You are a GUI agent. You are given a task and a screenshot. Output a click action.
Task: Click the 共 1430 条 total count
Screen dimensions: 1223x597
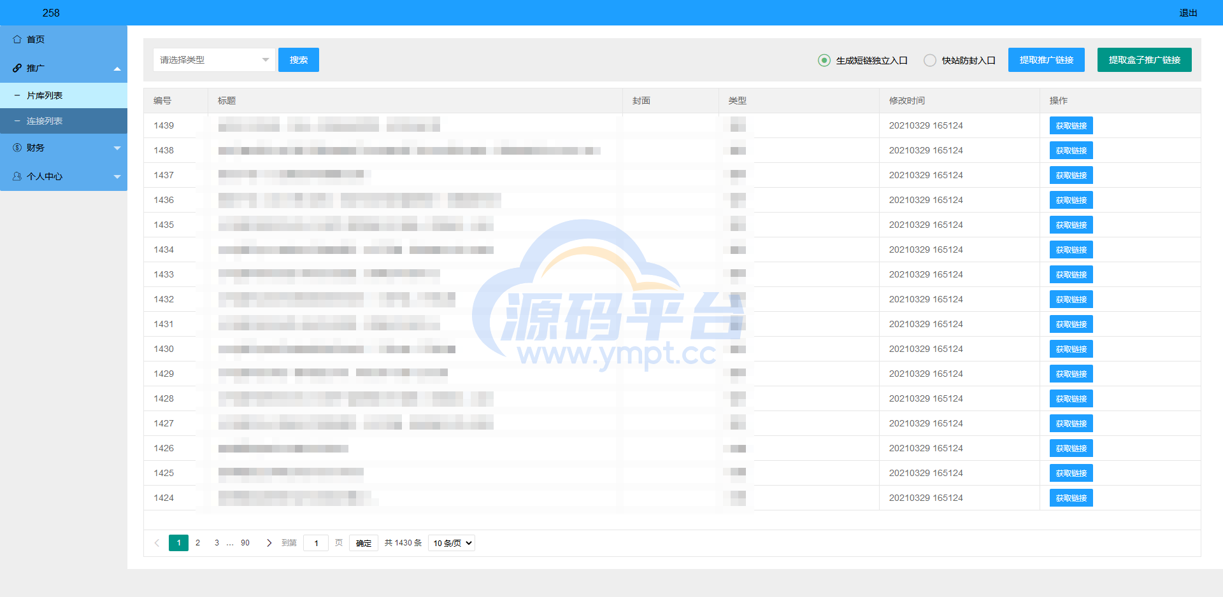[403, 543]
